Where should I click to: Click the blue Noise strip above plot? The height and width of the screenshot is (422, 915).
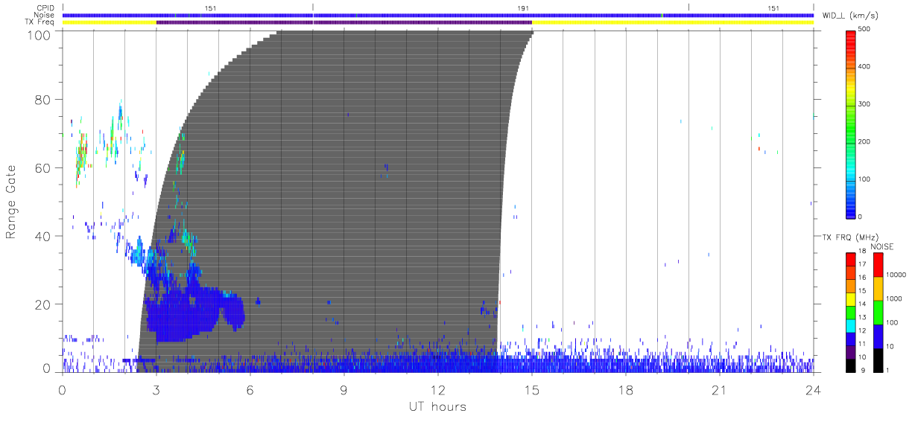click(x=438, y=15)
